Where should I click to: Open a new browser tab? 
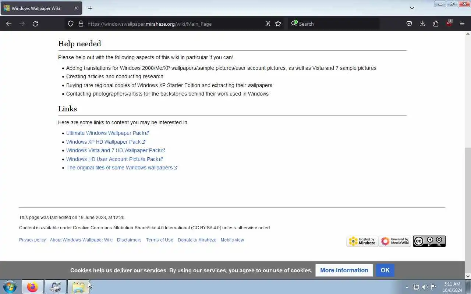pyautogui.click(x=90, y=8)
